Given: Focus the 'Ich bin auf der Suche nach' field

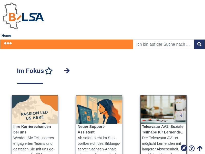Looking at the screenshot, I should tap(163, 44).
